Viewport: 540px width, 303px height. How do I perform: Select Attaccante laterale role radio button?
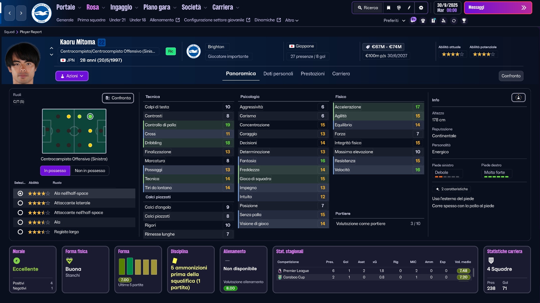(x=20, y=203)
